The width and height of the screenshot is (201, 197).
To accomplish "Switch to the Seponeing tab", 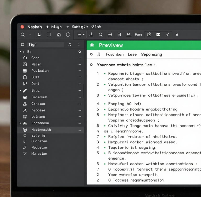I will (x=152, y=54).
